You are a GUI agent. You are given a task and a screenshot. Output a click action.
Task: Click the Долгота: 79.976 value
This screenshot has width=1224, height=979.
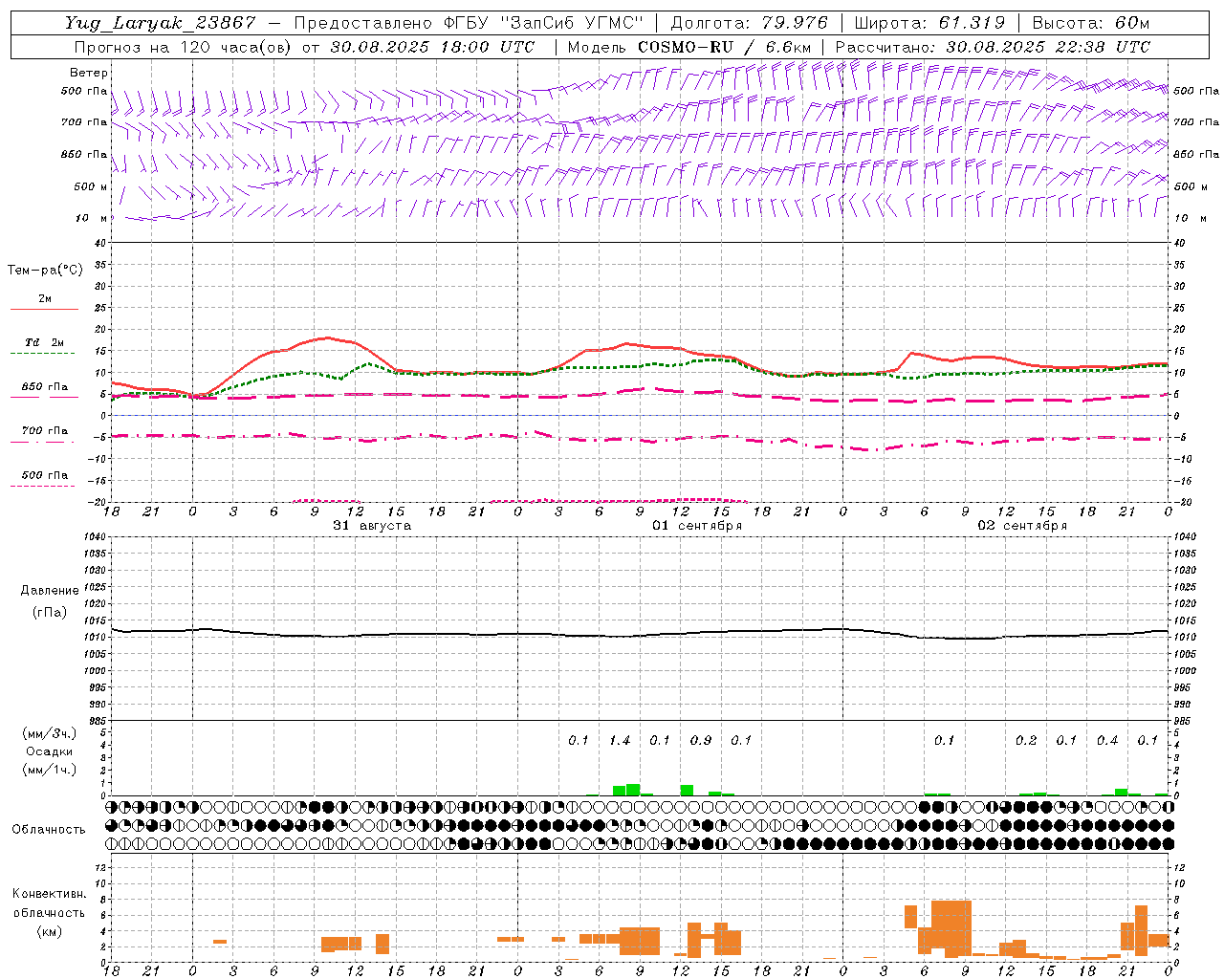pos(750,23)
